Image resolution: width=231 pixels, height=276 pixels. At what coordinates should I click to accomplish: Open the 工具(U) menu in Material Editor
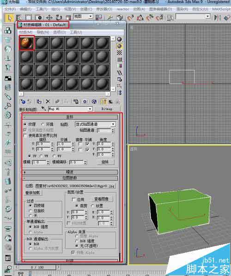pyautogui.click(x=76, y=32)
